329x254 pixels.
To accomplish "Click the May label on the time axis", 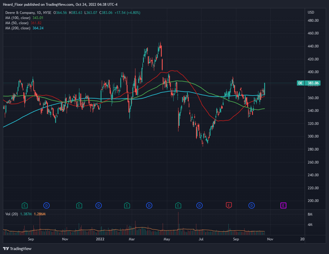I will tap(167, 239).
